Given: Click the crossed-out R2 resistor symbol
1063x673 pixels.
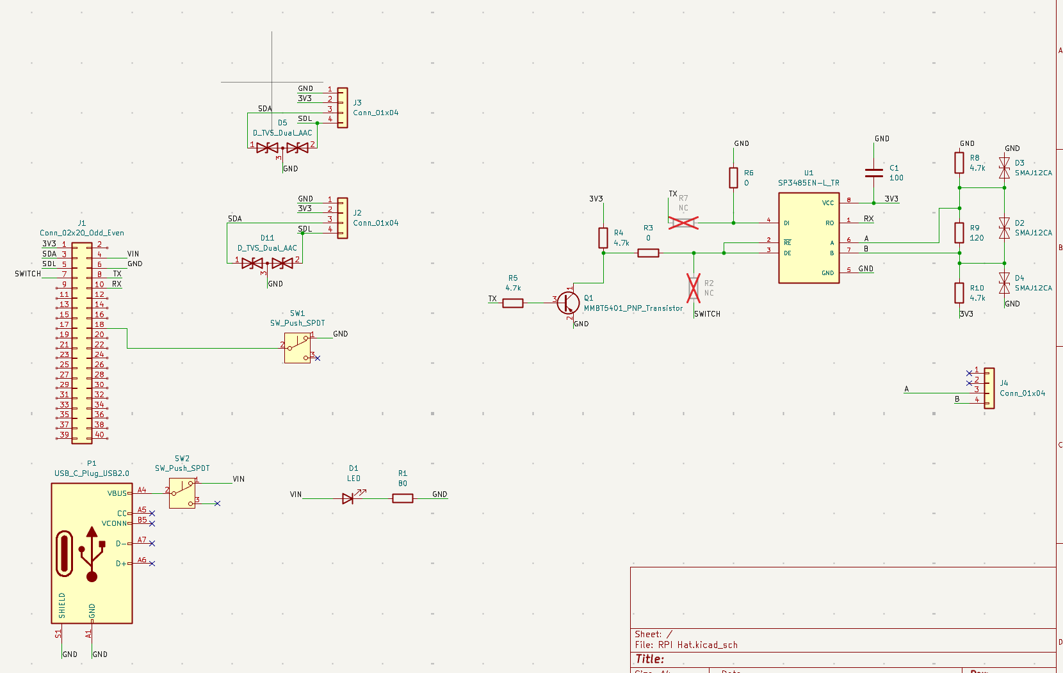Looking at the screenshot, I should pyautogui.click(x=694, y=288).
